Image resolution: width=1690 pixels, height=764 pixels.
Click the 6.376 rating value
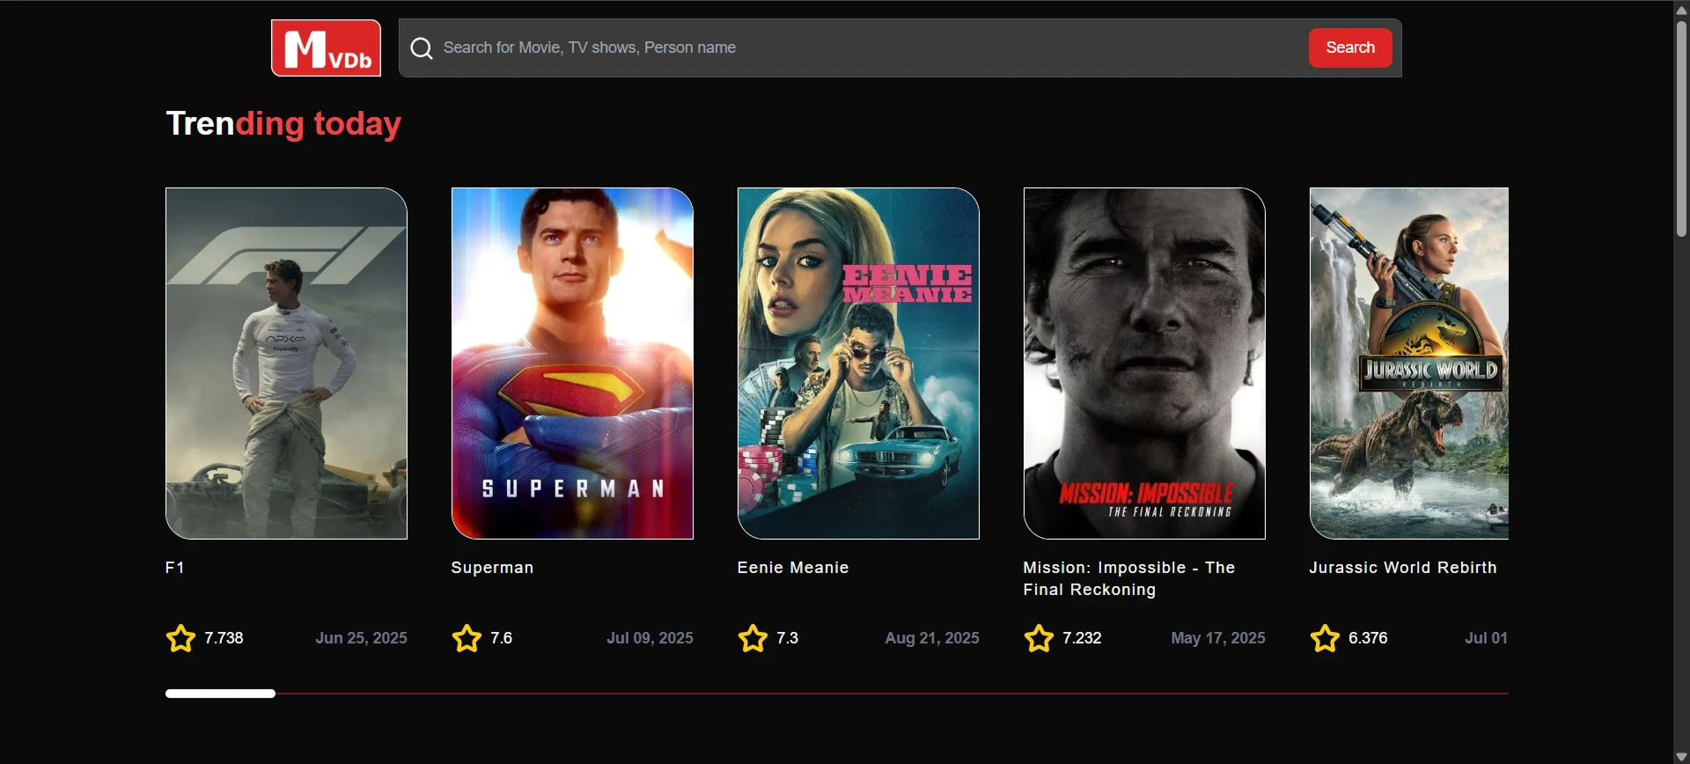(1368, 638)
